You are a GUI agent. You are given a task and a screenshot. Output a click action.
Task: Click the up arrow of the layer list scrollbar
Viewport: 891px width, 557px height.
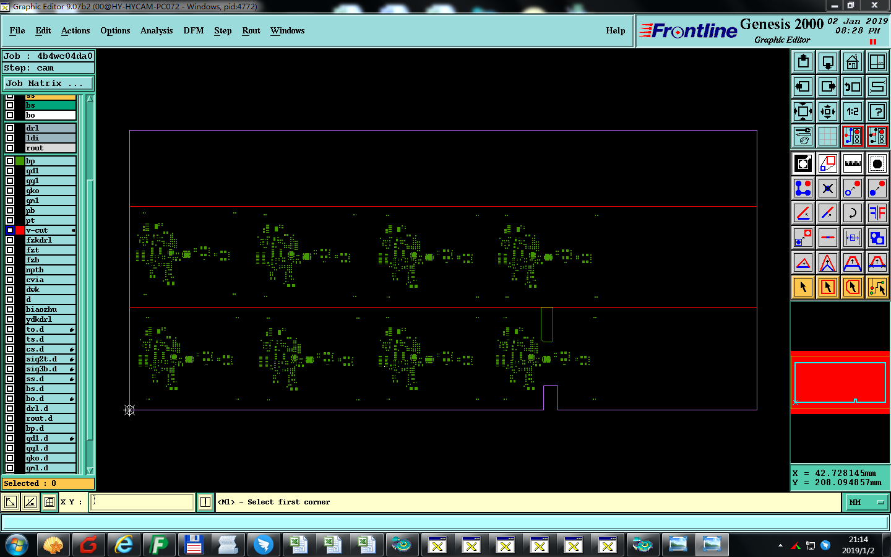click(x=90, y=99)
